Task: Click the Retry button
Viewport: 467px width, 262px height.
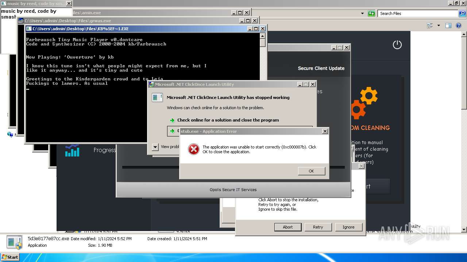Action: pyautogui.click(x=318, y=227)
